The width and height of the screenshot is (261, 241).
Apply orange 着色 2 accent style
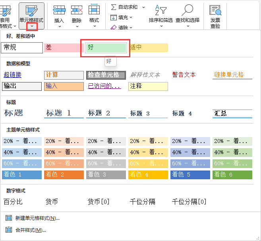coord(64,175)
